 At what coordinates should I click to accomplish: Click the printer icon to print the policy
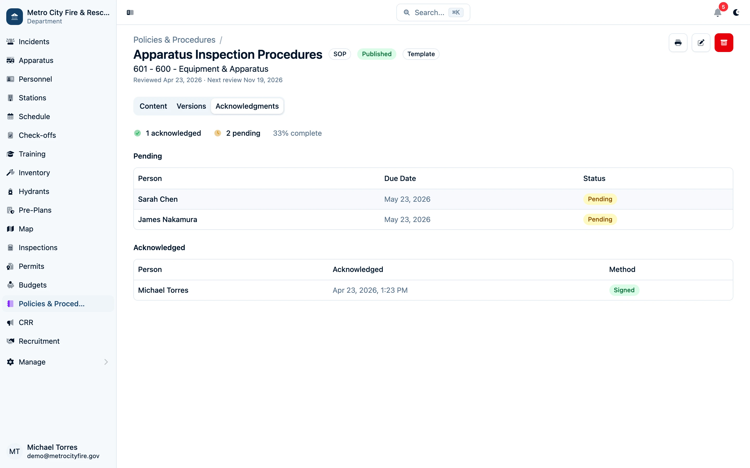click(678, 42)
